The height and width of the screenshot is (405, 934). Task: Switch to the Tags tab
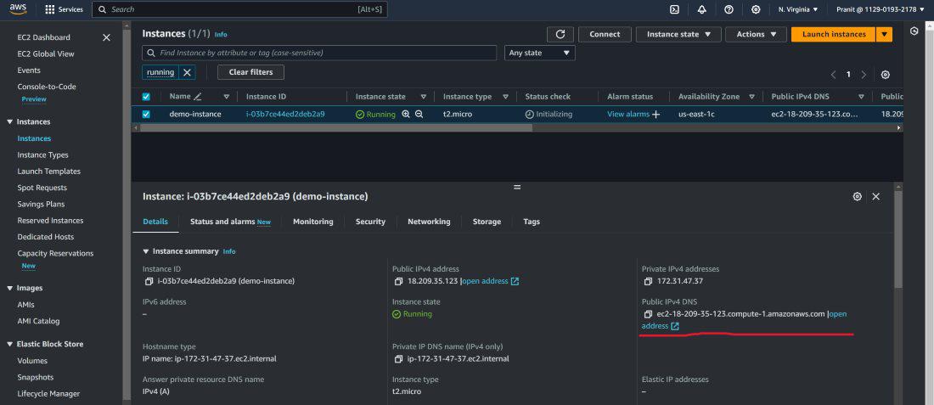pyautogui.click(x=532, y=222)
